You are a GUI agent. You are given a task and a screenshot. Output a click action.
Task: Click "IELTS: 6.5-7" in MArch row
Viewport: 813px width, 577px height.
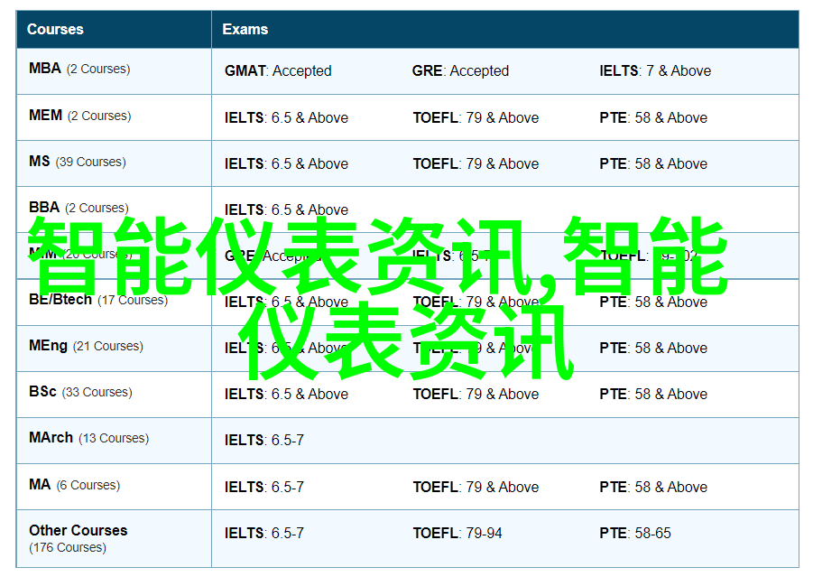tap(263, 441)
